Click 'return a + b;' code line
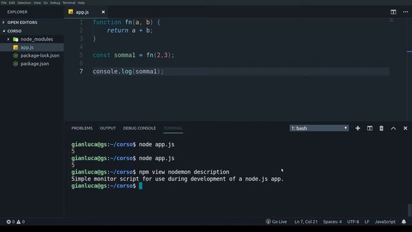Image resolution: width=412 pixels, height=232 pixels. coord(129,30)
